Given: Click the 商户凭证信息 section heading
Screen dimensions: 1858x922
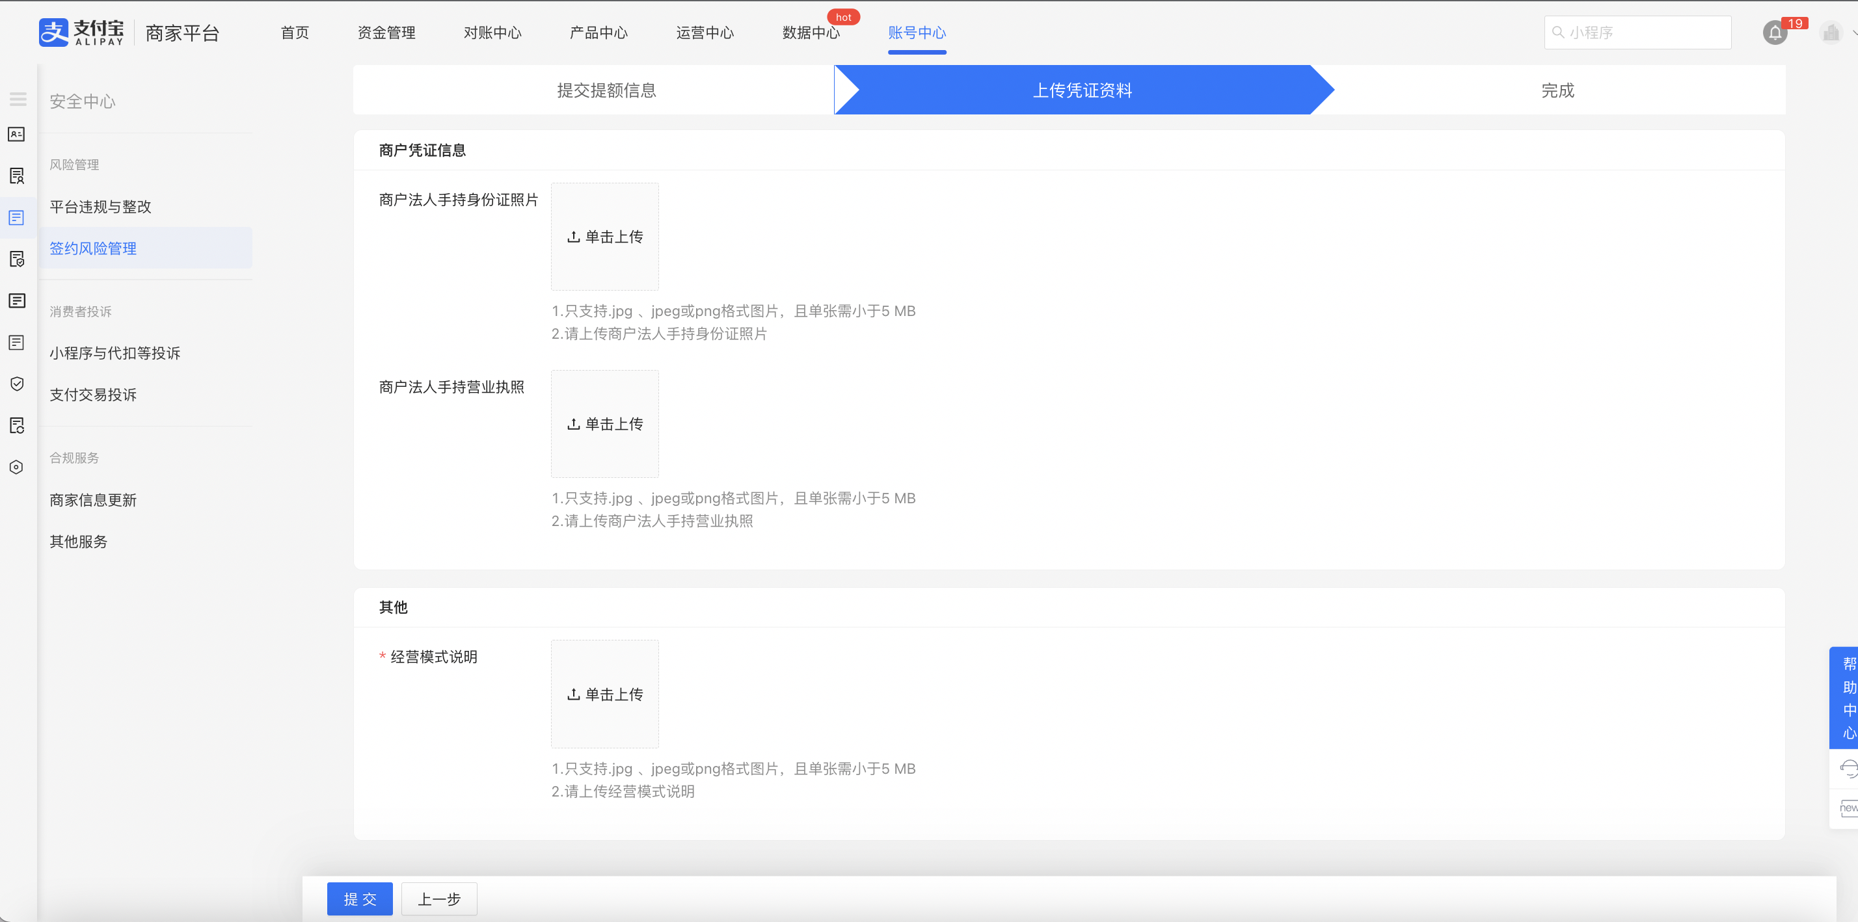Looking at the screenshot, I should point(422,150).
